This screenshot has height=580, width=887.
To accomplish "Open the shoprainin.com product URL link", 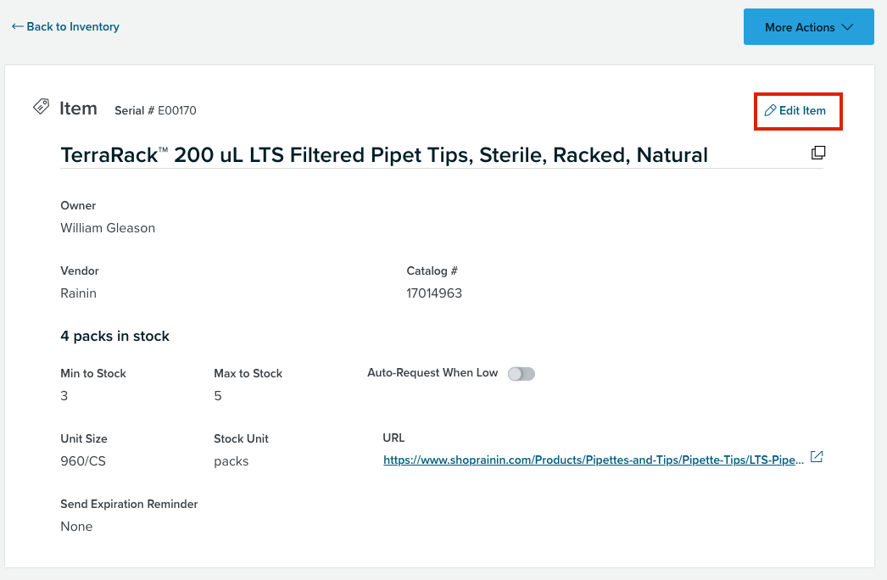I will coord(594,460).
